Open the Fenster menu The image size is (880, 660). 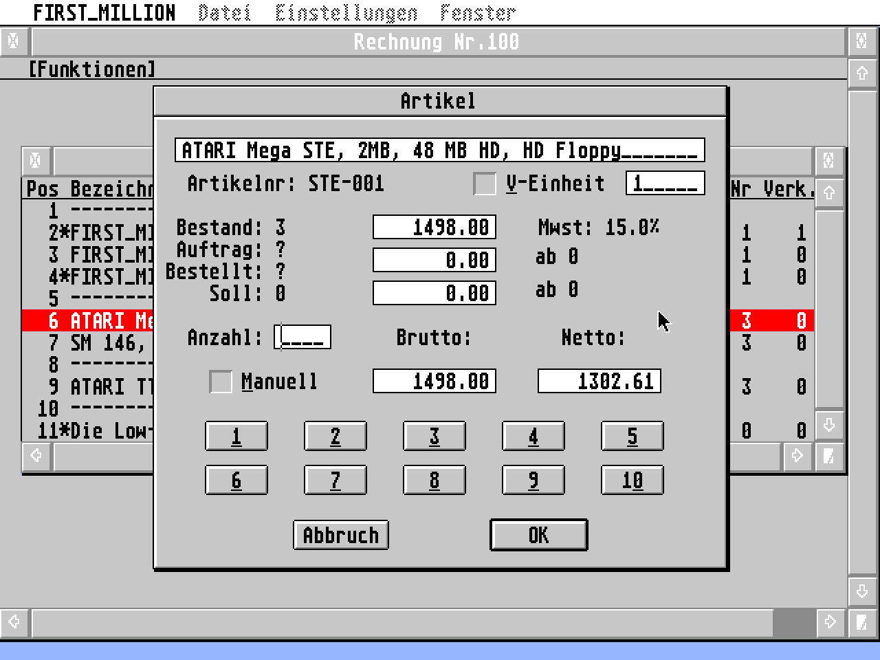pos(480,11)
